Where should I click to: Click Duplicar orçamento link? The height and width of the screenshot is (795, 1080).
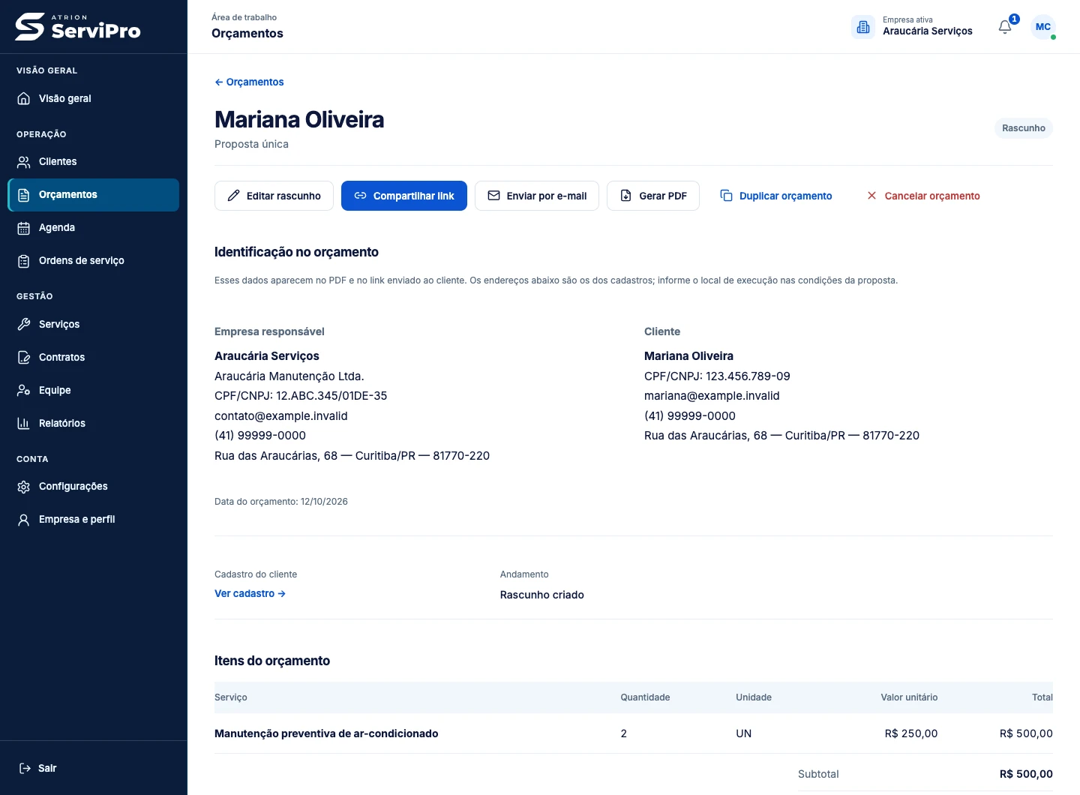[x=776, y=196]
